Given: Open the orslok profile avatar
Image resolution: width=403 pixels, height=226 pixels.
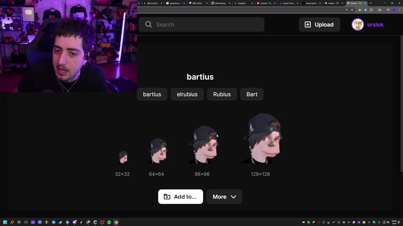Looking at the screenshot, I should [x=358, y=24].
